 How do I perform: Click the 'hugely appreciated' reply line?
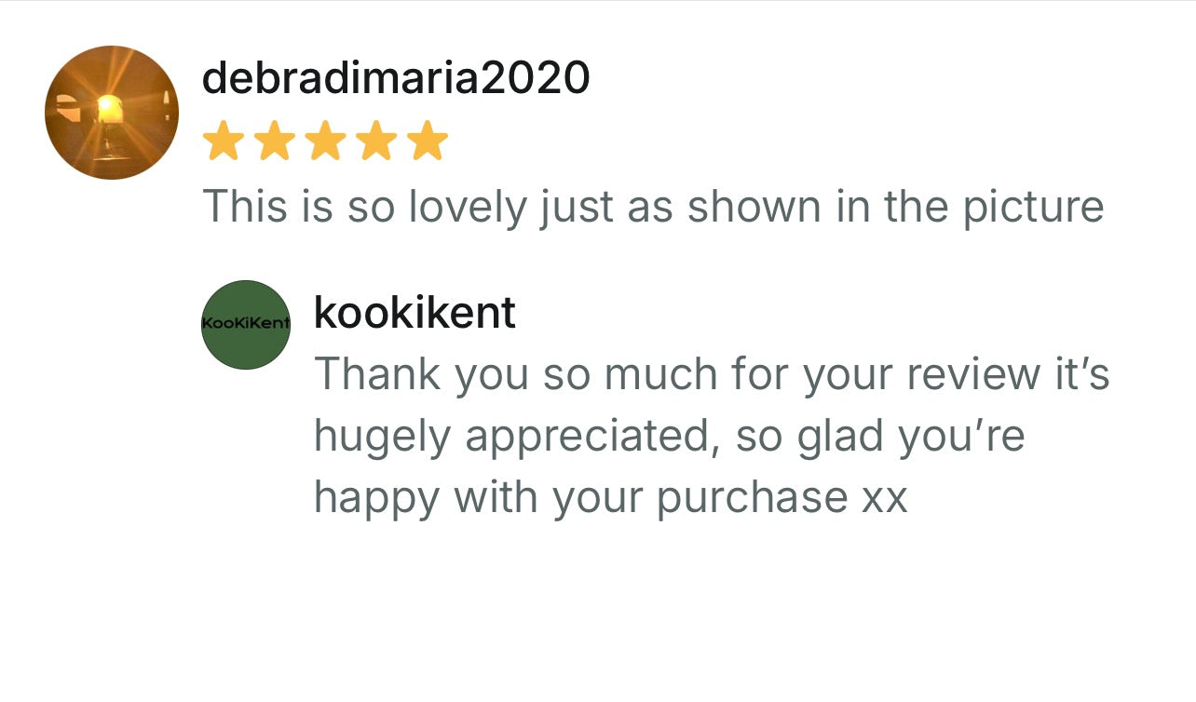(x=669, y=437)
